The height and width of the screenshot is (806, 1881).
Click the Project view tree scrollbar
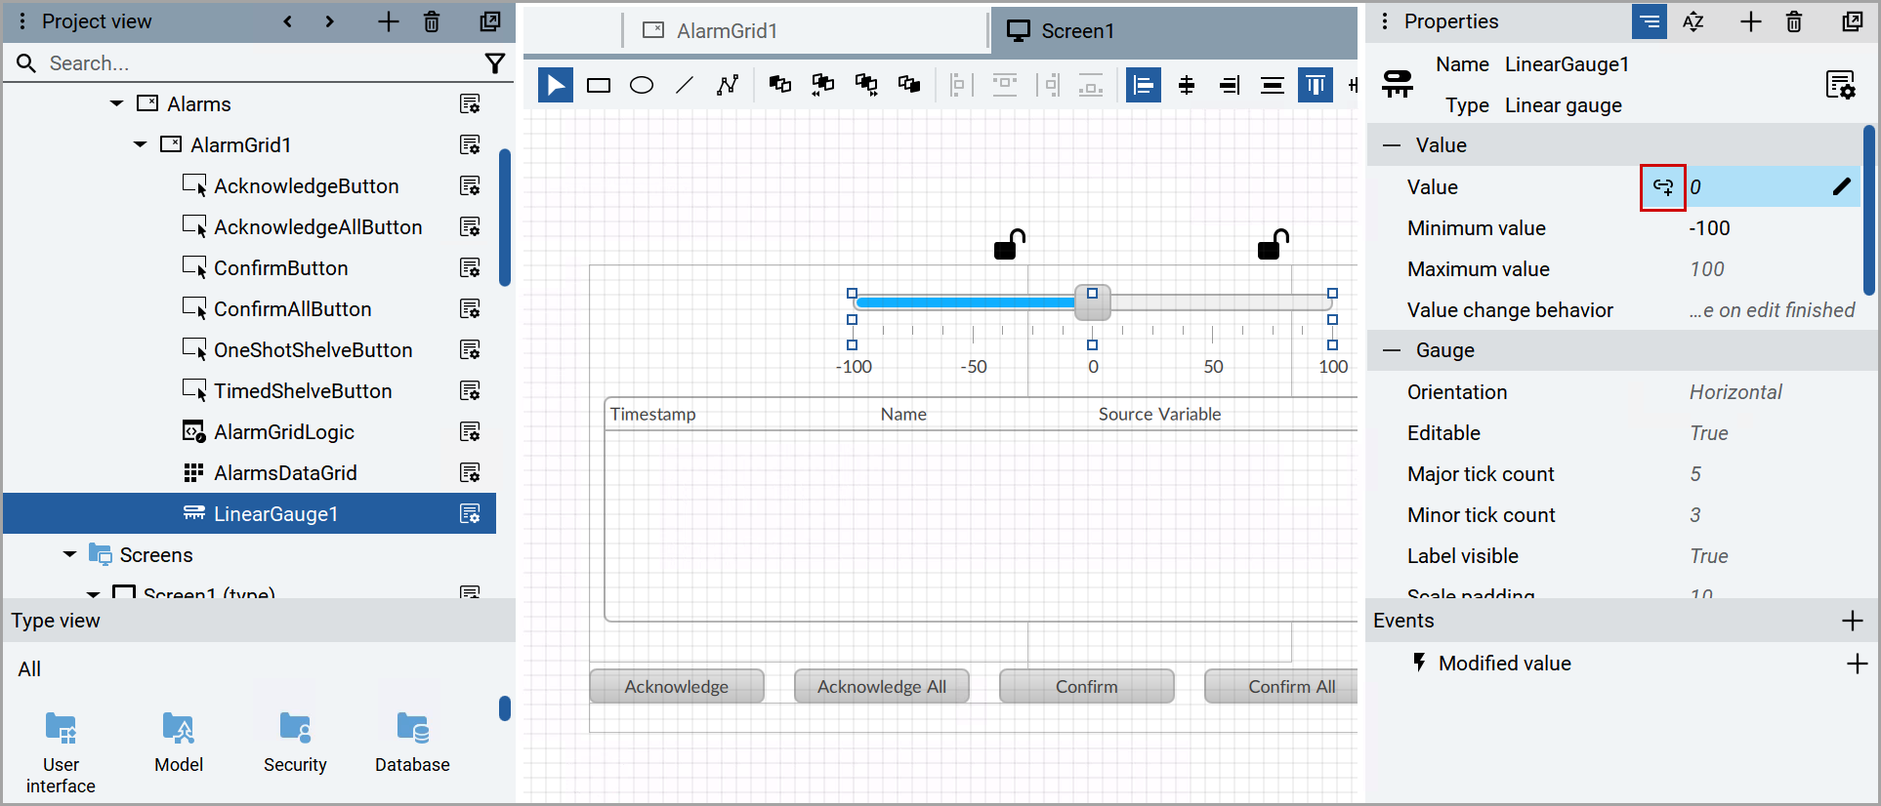[505, 217]
